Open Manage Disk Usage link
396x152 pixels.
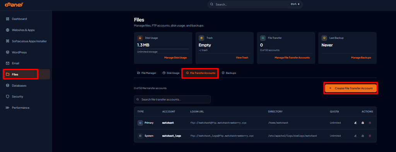tap(175, 58)
